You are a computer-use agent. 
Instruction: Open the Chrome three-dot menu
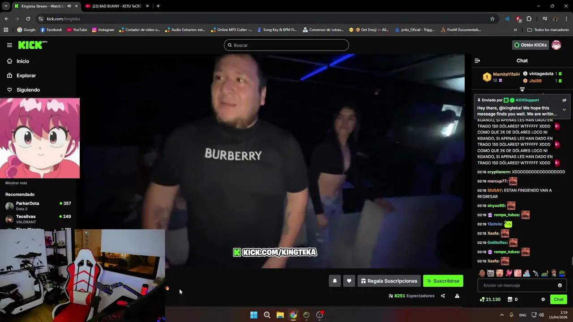[567, 19]
